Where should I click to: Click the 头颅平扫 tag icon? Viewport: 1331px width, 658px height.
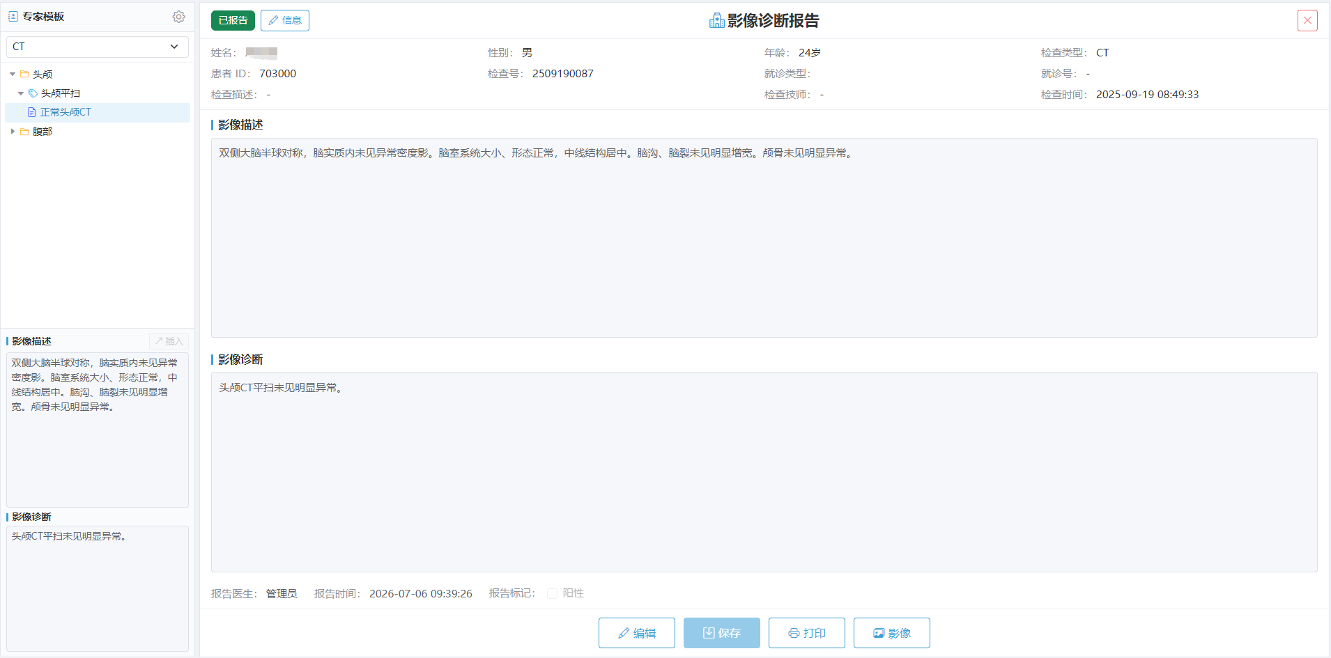[x=33, y=93]
